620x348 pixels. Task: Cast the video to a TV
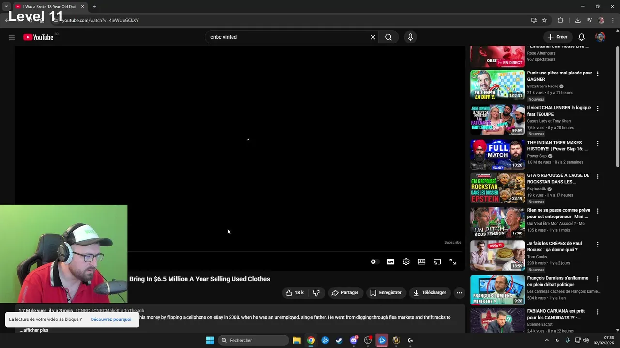(437, 261)
